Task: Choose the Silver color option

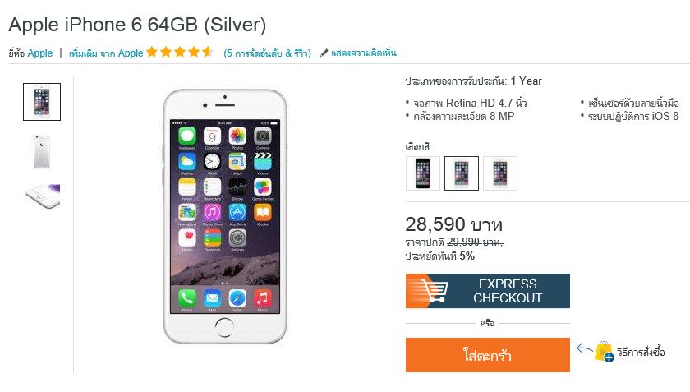Action: [462, 173]
